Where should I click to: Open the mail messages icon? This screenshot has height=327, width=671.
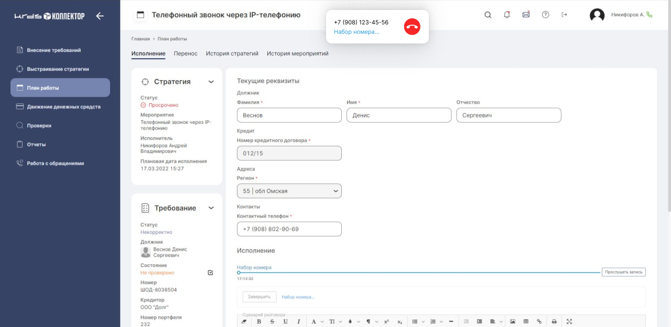(x=526, y=15)
